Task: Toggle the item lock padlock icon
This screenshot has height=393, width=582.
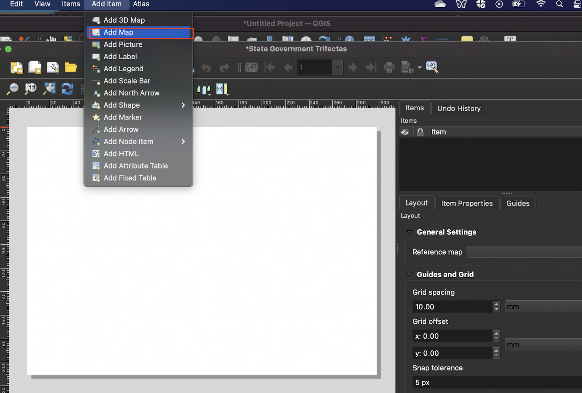Action: point(420,132)
